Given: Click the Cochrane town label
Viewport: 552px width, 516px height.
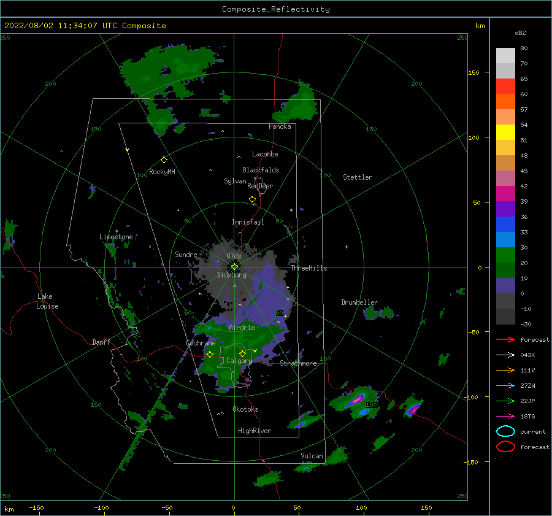Looking at the screenshot, I should [x=201, y=343].
